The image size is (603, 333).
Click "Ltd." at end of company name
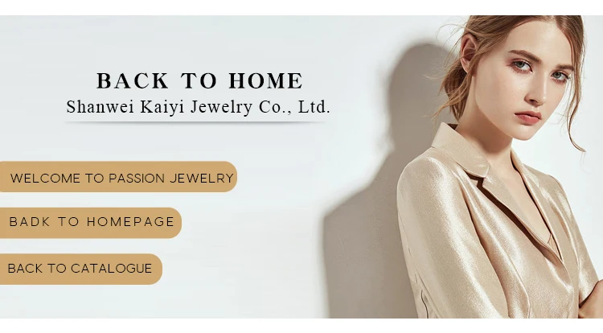314,107
